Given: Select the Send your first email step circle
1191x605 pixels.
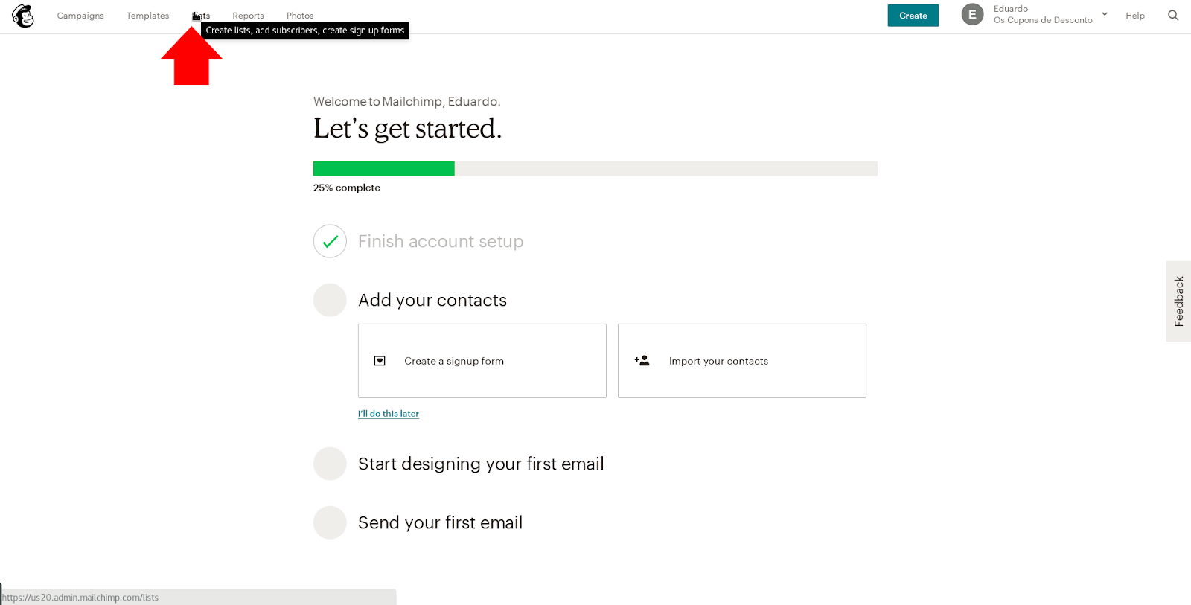Looking at the screenshot, I should point(330,522).
